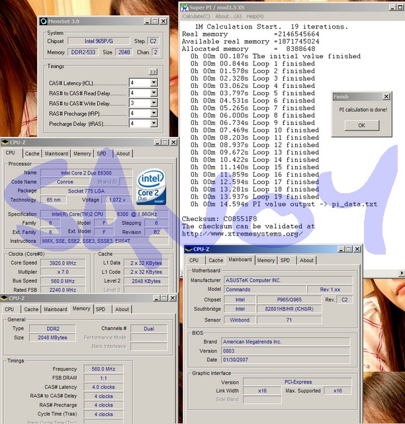The image size is (405, 424).
Task: Click the Super PI title bar icon
Action: 185,7
